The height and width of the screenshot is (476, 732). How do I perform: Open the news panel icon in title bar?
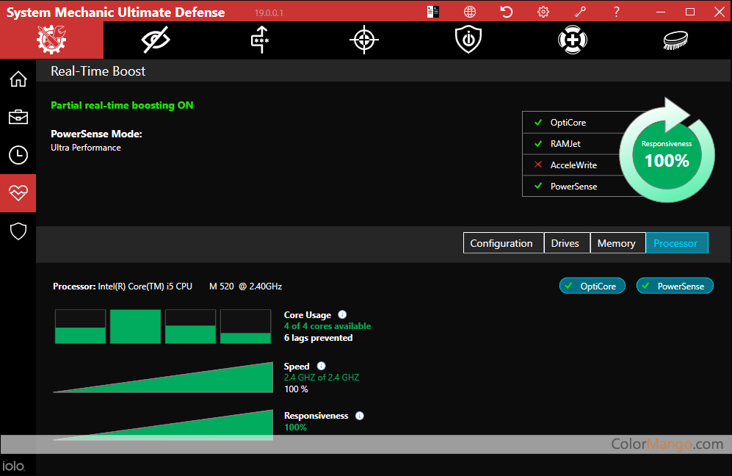click(432, 12)
